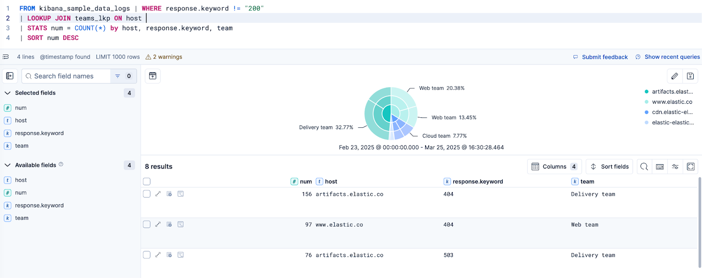This screenshot has width=702, height=278.
Task: Open keyboard shortcuts icon
Action: (x=660, y=167)
